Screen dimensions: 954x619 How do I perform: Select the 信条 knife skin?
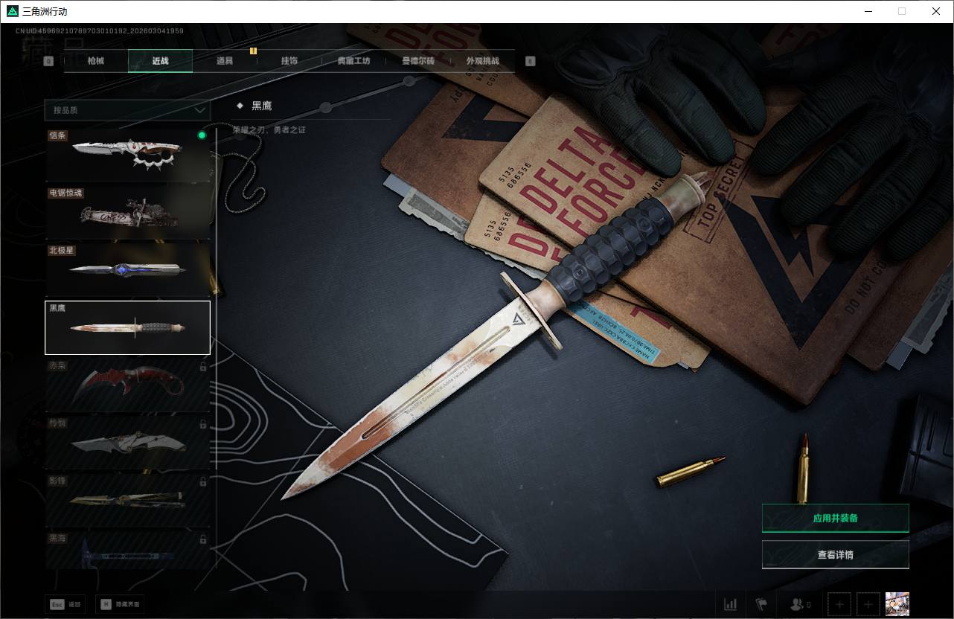(127, 155)
